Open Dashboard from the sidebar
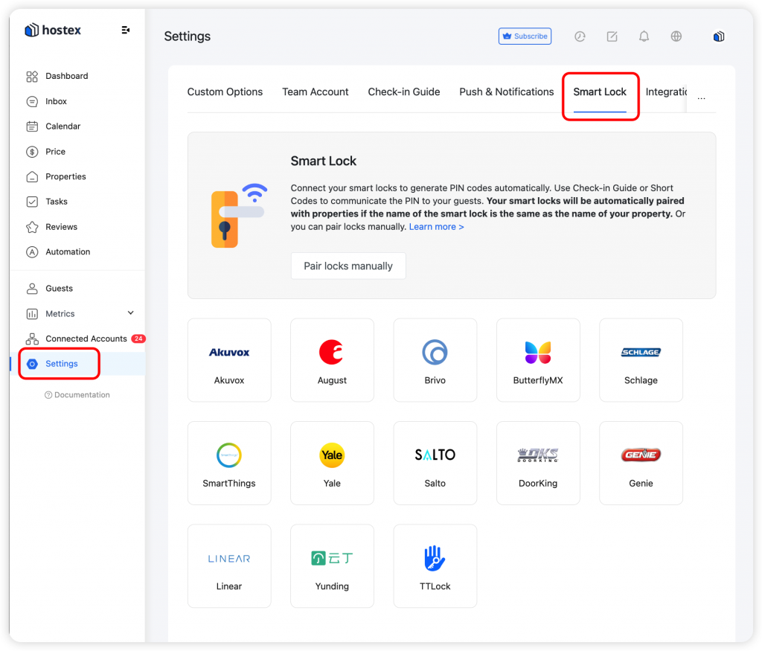 [x=66, y=76]
